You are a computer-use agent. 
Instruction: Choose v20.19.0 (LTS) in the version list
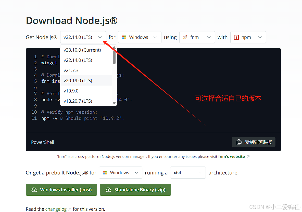tap(86, 81)
